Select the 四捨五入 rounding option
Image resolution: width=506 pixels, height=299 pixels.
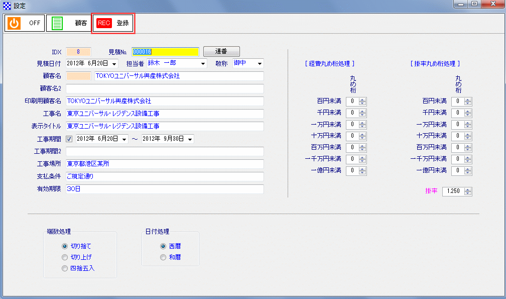(x=65, y=268)
